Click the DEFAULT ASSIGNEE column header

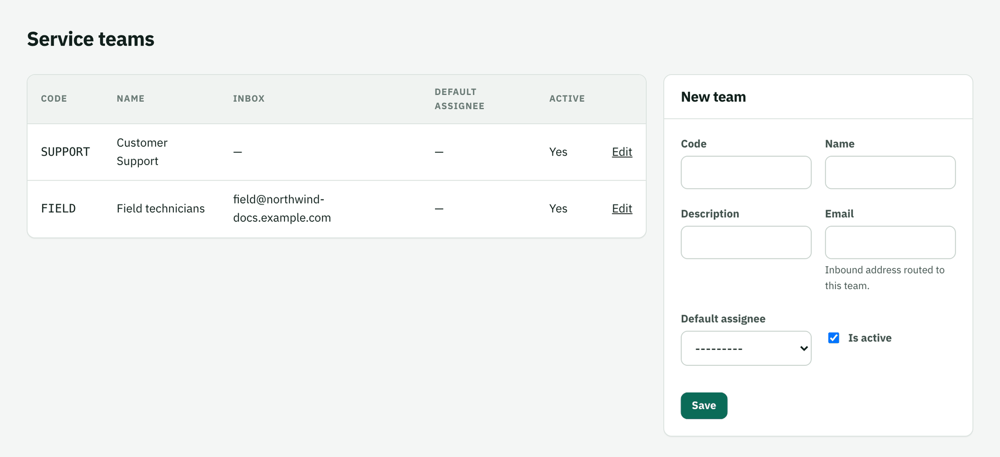coord(459,99)
